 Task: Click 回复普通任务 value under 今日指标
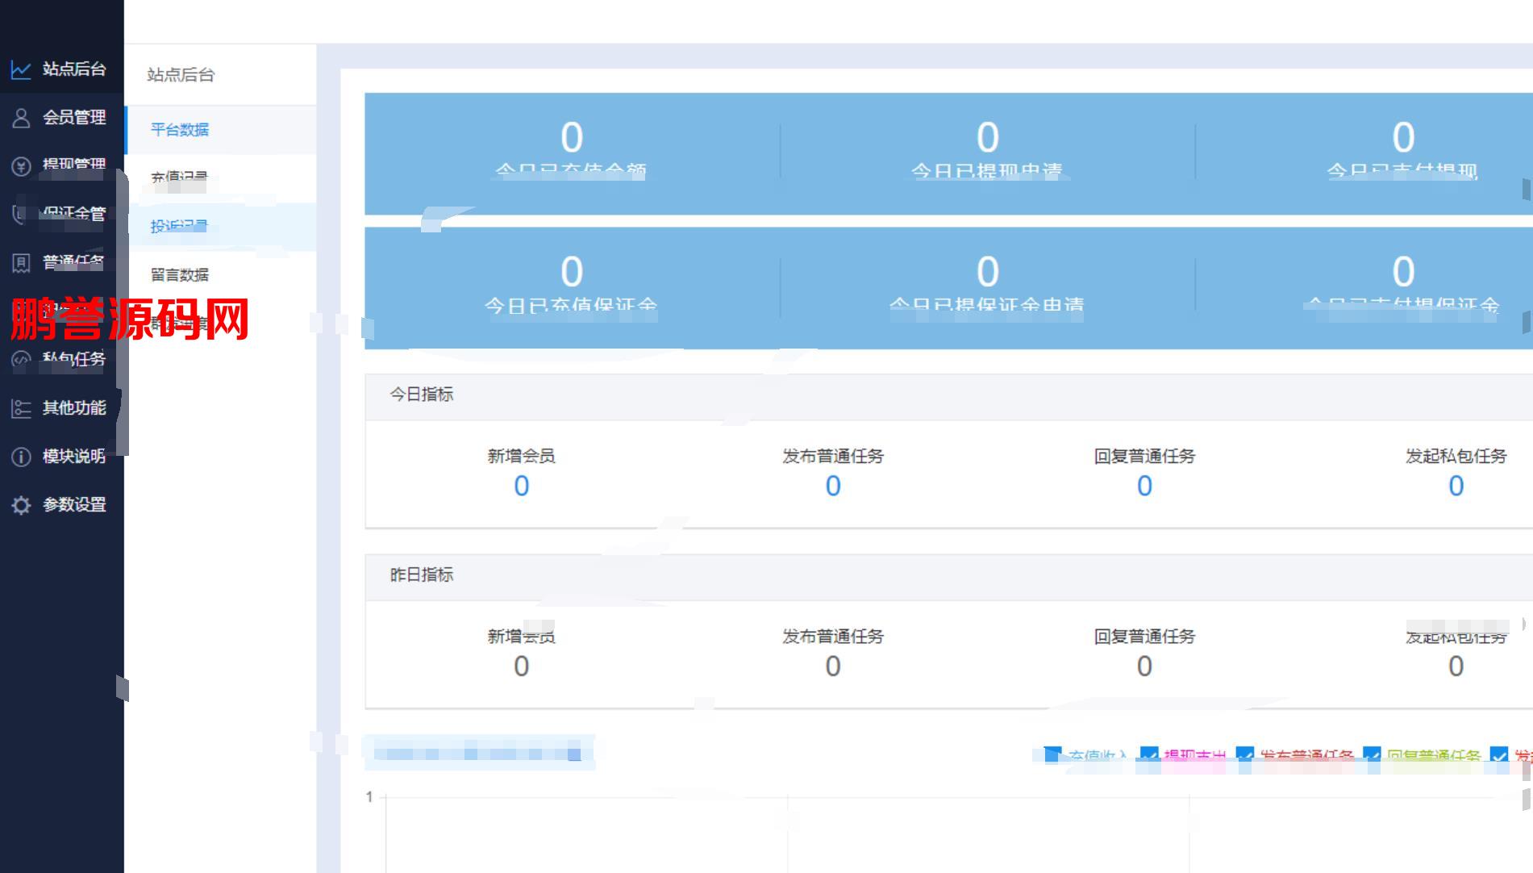(x=1144, y=486)
